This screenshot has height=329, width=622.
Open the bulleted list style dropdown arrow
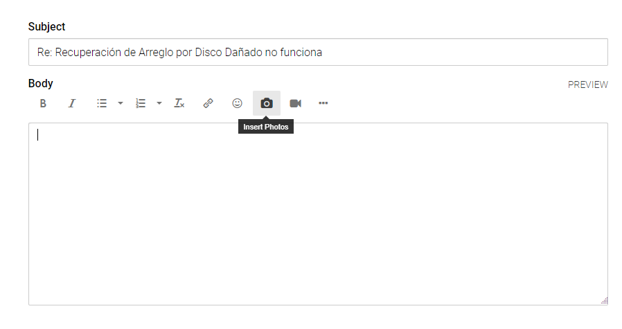121,104
